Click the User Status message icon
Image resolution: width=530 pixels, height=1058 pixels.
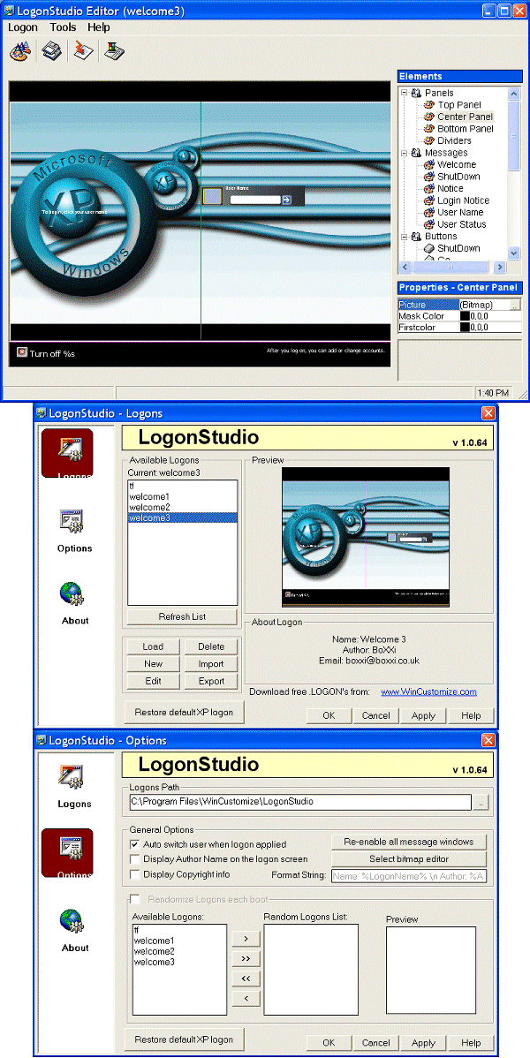[428, 224]
